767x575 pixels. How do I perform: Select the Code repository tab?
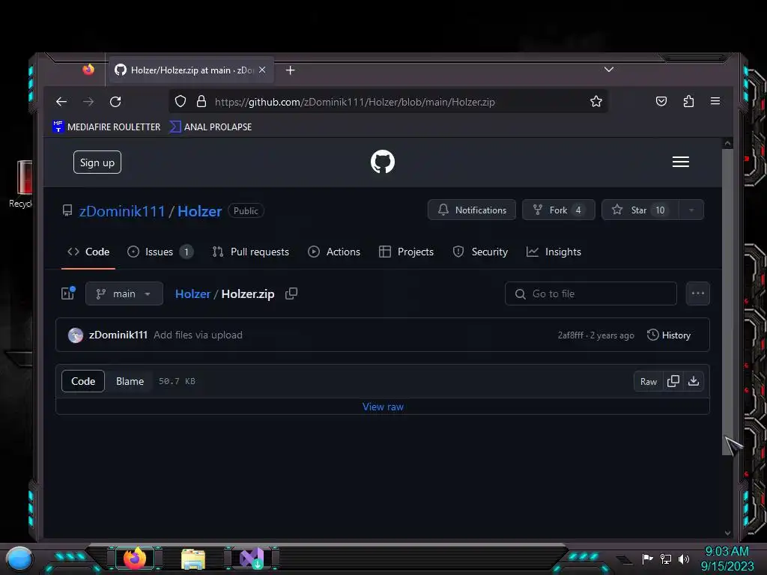pos(88,252)
